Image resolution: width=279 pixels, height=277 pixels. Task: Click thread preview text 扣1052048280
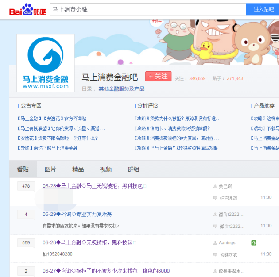pos(58,254)
